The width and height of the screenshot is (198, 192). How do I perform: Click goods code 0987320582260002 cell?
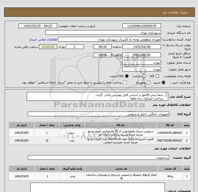click(x=170, y=140)
